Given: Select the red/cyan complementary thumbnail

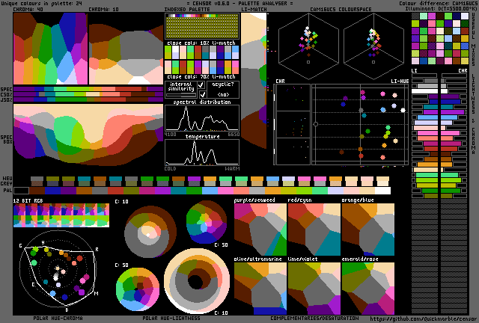Looking at the screenshot, I should tap(314, 230).
